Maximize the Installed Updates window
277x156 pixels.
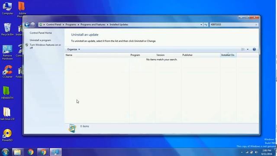[x=247, y=17]
